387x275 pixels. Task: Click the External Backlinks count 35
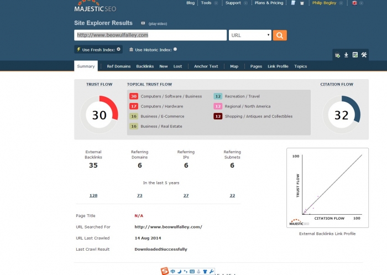click(93, 165)
